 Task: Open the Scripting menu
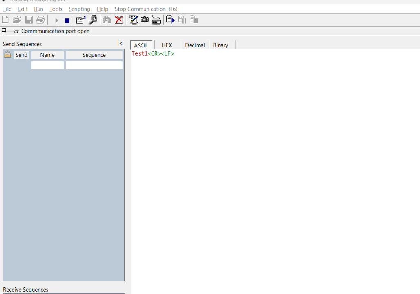[79, 9]
